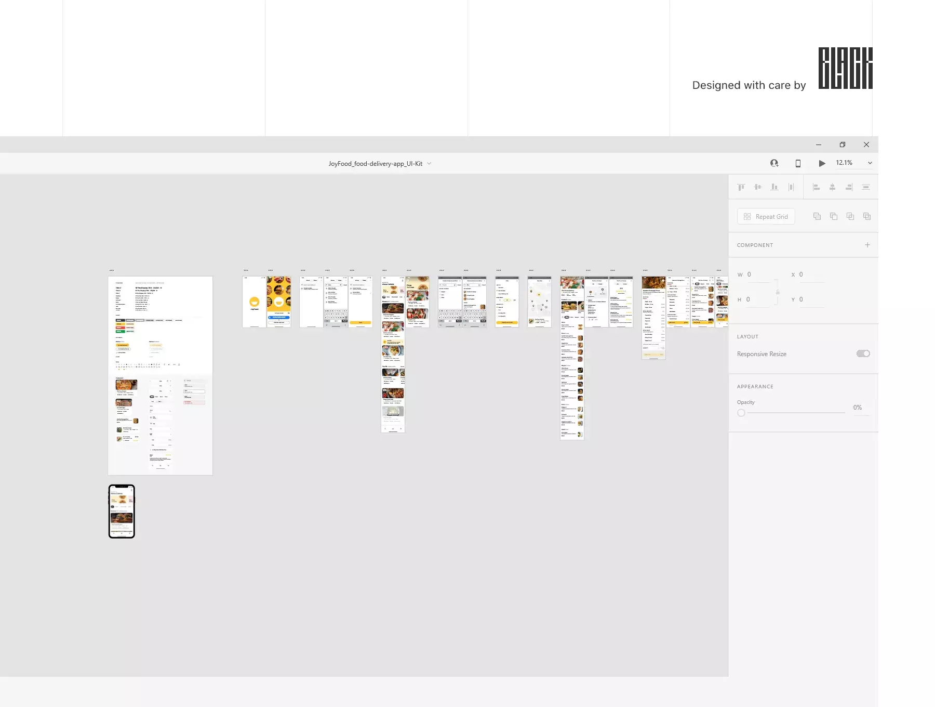
Task: Align selection middle vertically
Action: (758, 187)
